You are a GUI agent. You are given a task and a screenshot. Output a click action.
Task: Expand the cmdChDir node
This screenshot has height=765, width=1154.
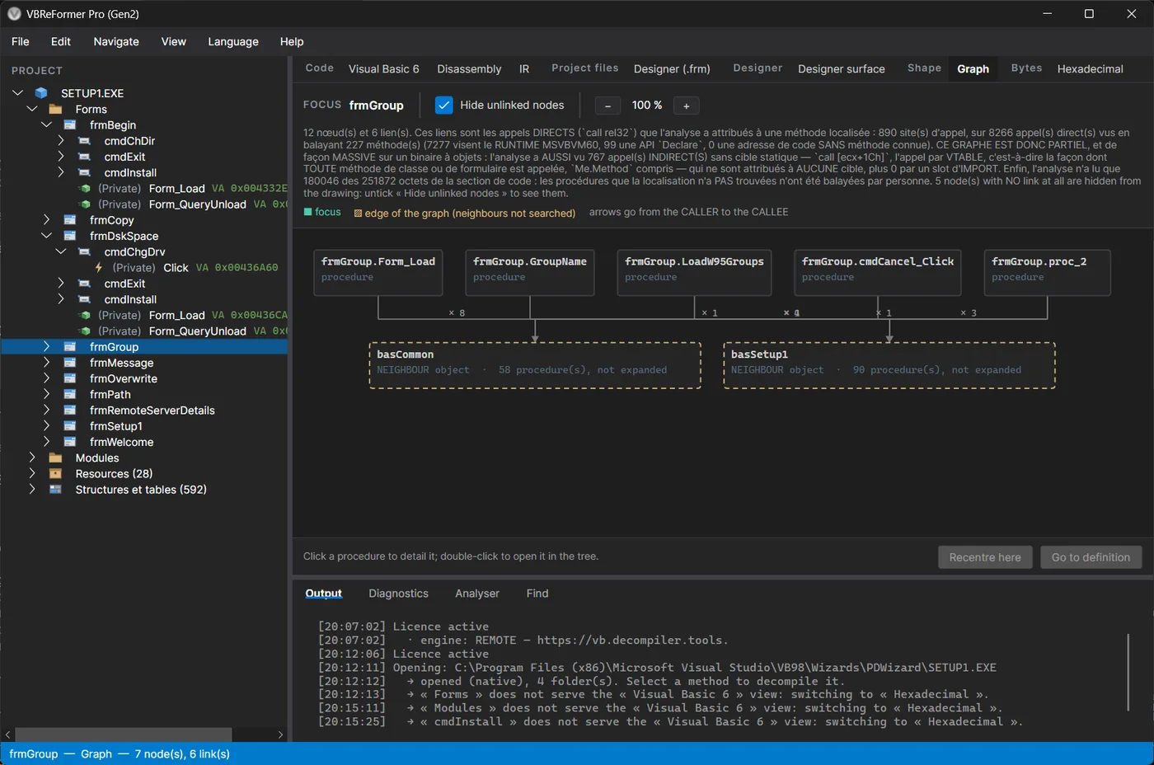[61, 141]
